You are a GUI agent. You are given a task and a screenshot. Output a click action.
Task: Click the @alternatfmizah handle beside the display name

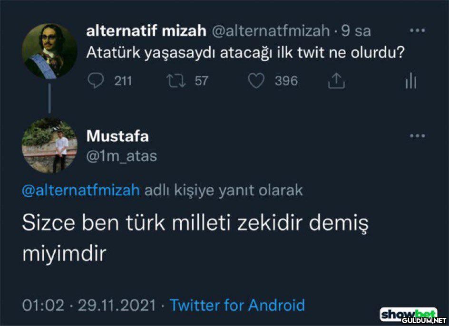tap(270, 31)
